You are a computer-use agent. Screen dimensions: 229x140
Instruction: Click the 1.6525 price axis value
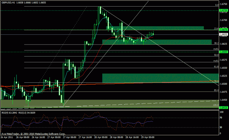pyautogui.click(x=224, y=76)
